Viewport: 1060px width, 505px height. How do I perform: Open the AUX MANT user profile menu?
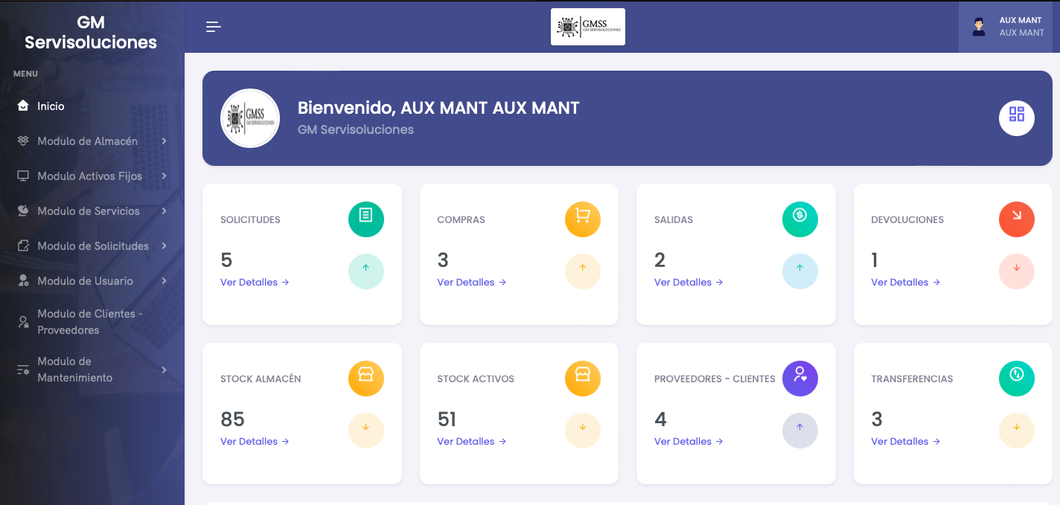coord(1009,27)
